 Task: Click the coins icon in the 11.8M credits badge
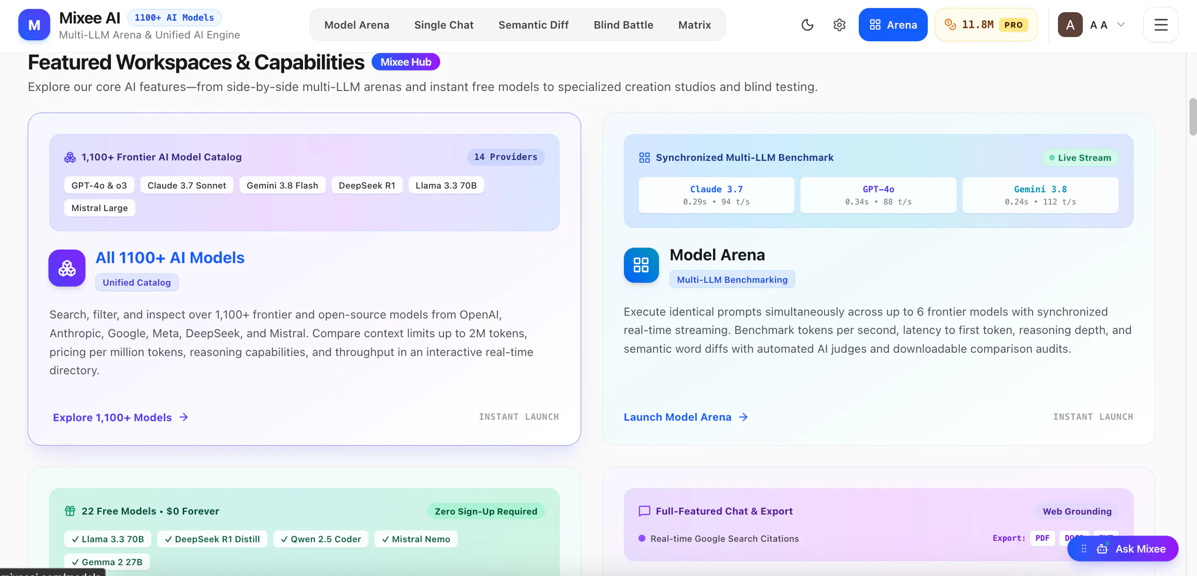point(950,24)
